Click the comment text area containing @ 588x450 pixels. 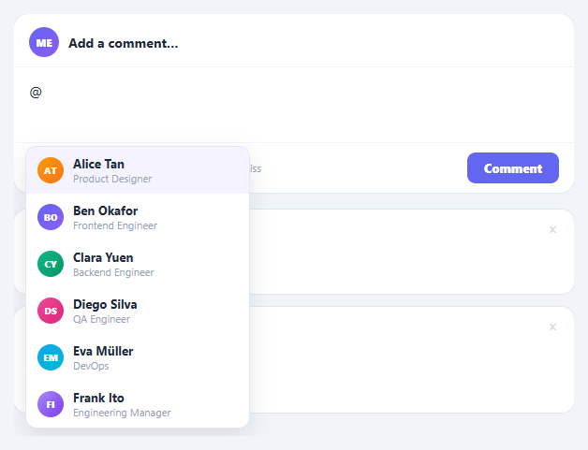pyautogui.click(x=294, y=105)
